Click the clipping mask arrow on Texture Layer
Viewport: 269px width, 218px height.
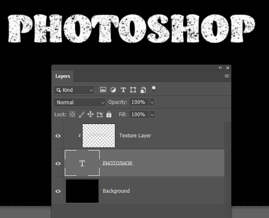(80, 136)
